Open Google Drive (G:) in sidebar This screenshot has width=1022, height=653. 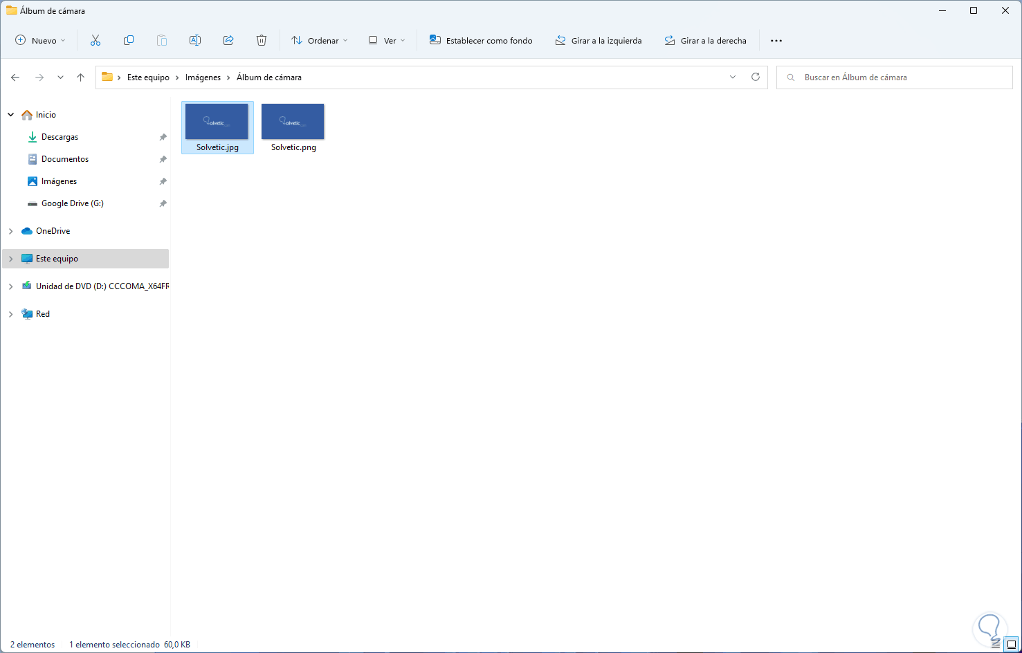coord(72,203)
